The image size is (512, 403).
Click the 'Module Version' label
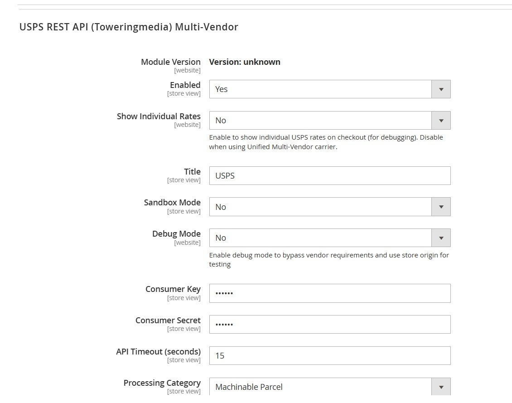coord(171,62)
